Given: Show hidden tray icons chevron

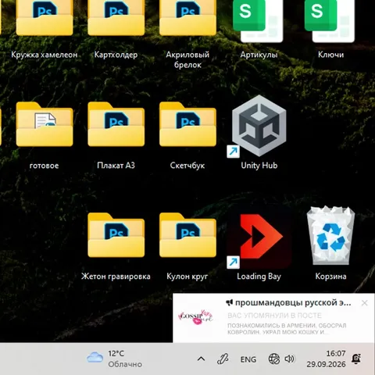Looking at the screenshot, I should [x=201, y=359].
